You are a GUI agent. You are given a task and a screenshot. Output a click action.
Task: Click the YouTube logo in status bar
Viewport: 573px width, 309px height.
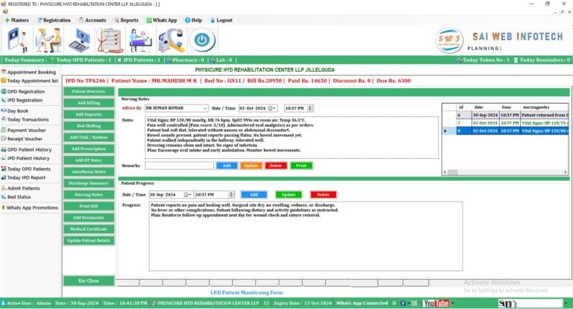pyautogui.click(x=436, y=303)
